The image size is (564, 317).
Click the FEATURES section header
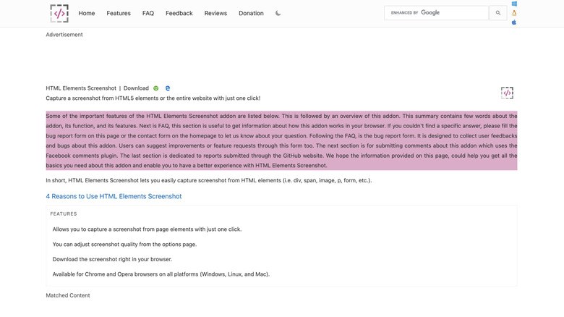pos(64,214)
